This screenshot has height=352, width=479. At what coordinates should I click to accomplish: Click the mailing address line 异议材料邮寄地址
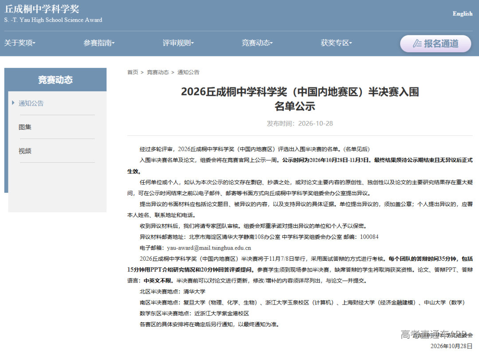coord(259,237)
